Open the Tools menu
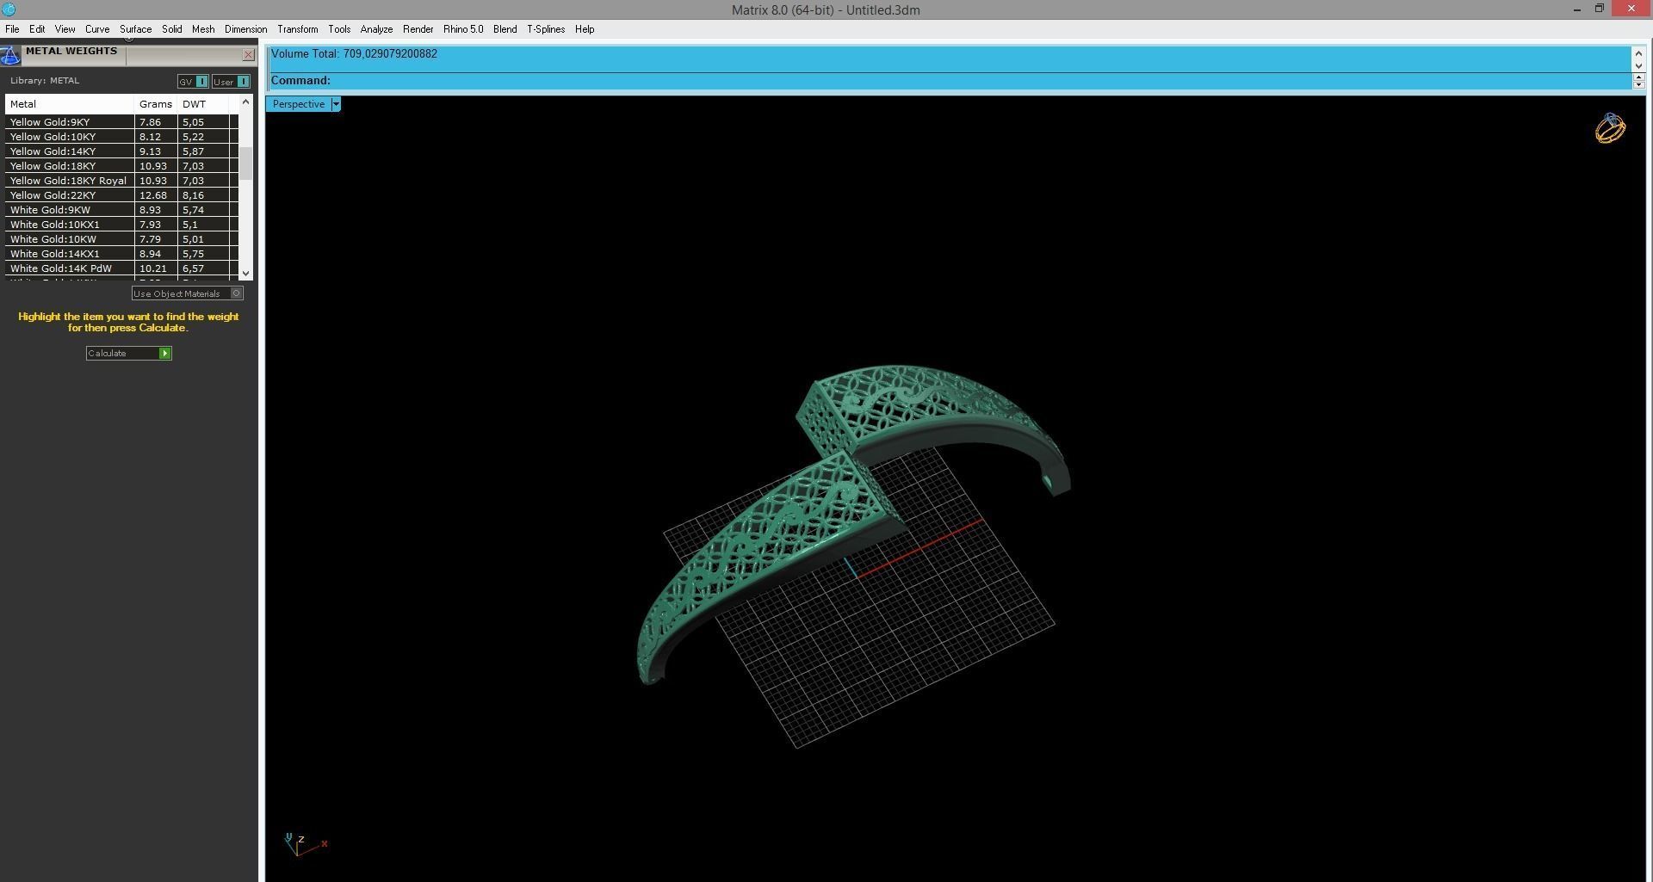This screenshot has width=1653, height=882. pyautogui.click(x=339, y=29)
